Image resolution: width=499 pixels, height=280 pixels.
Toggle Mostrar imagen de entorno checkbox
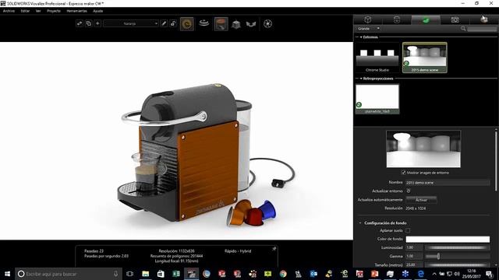click(x=404, y=173)
